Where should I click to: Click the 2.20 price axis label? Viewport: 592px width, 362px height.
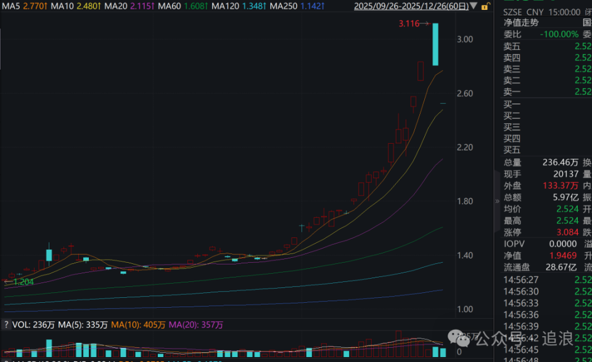pos(465,147)
